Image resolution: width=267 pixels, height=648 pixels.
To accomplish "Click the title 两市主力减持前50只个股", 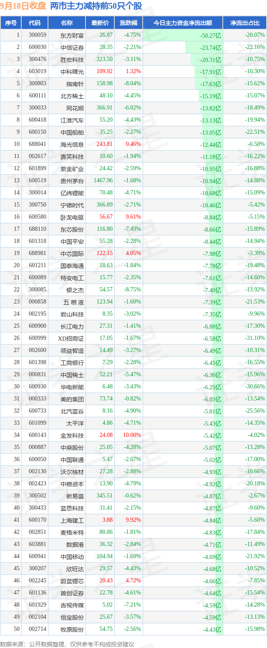I will (96, 6).
